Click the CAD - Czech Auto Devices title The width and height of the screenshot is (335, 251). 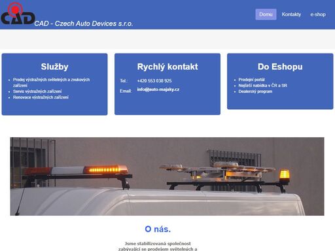[84, 24]
